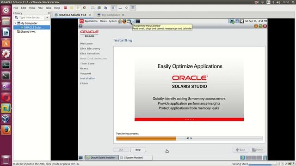Screen dimensions: 296x166
Task: Click the volume icon in Ubuntu top bar
Action: click(x=278, y=2)
